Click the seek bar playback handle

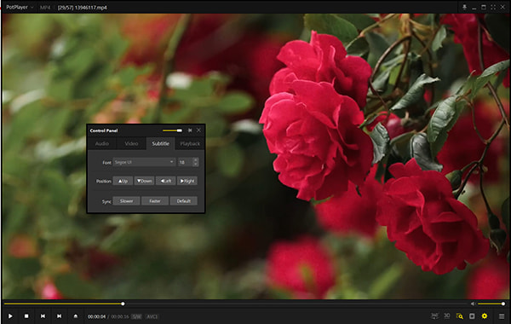coord(123,304)
